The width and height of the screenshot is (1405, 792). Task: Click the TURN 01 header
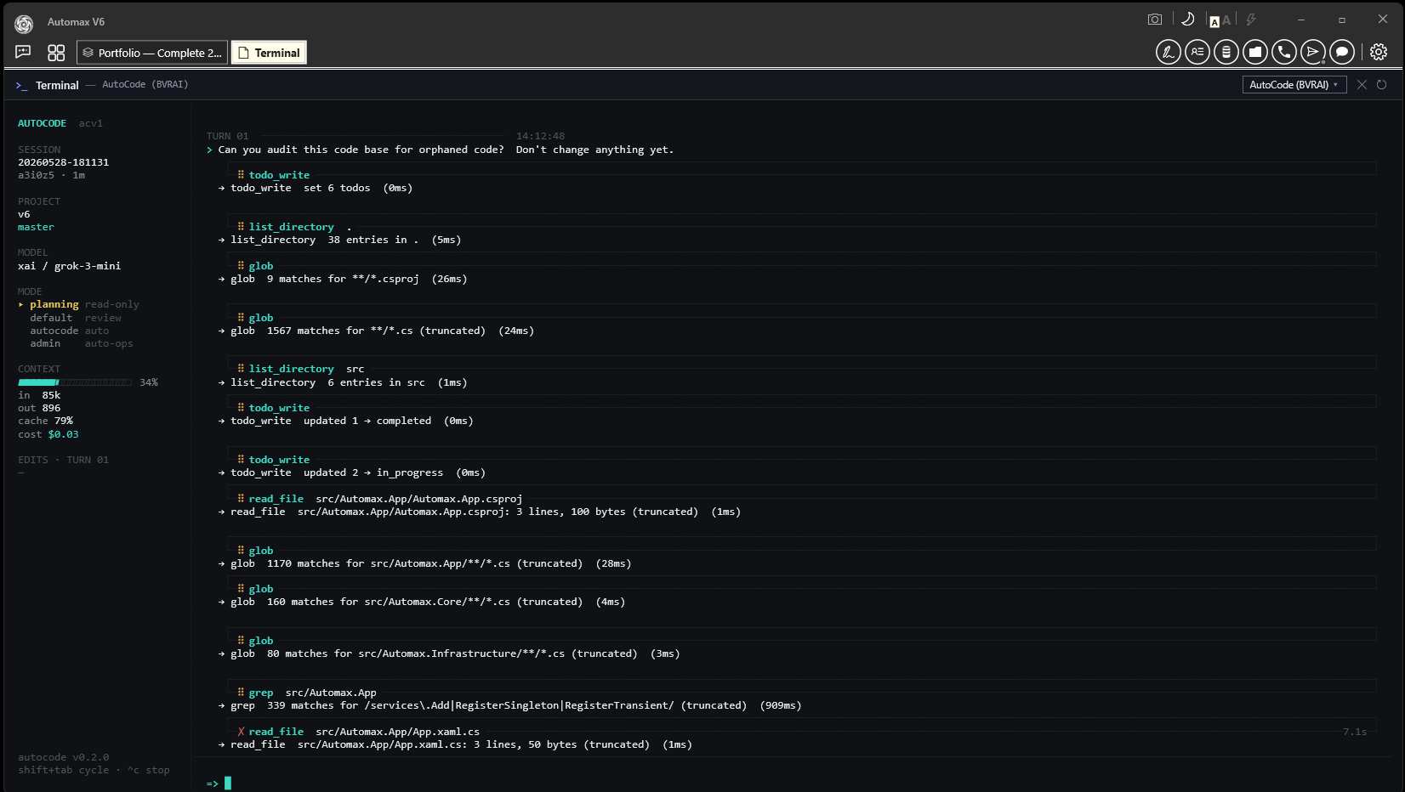coord(227,136)
